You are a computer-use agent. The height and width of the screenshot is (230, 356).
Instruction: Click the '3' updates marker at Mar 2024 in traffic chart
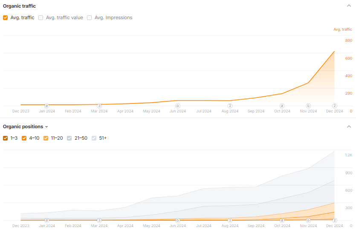tap(99, 106)
